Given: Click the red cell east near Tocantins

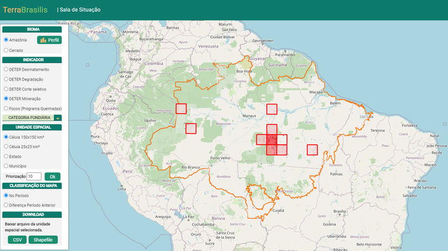Looking at the screenshot, I should 312,149.
